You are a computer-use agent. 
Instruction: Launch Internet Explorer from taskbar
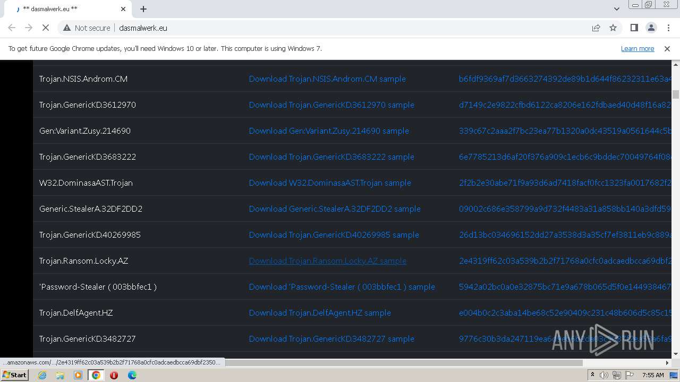(42, 375)
